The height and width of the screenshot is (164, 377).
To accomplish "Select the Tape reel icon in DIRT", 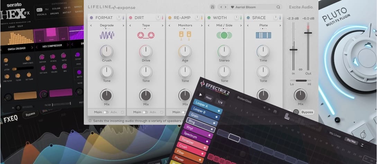I will click(x=146, y=35).
